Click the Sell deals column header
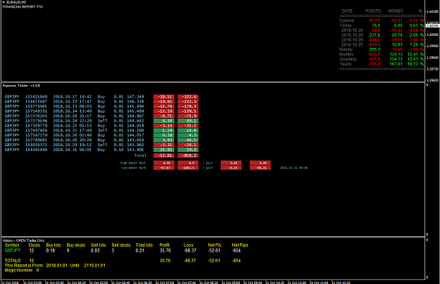 pos(121,245)
